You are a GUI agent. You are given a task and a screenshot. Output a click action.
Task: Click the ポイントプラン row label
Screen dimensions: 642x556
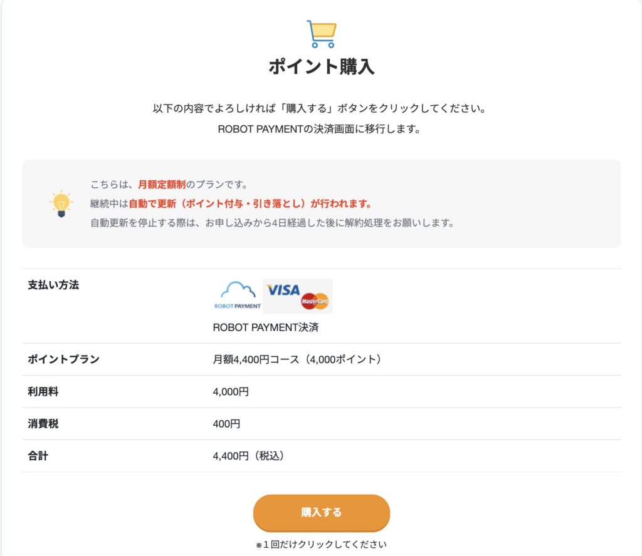(x=63, y=359)
